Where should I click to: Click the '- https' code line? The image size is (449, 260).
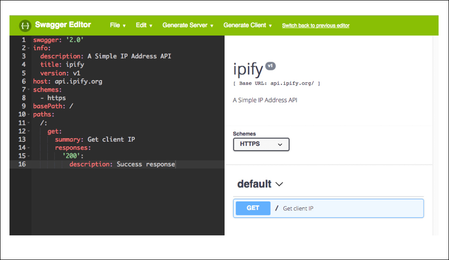pyautogui.click(x=53, y=98)
